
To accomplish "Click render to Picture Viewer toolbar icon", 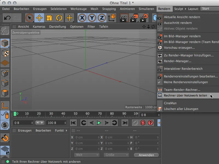I will pyautogui.click(x=134, y=18).
